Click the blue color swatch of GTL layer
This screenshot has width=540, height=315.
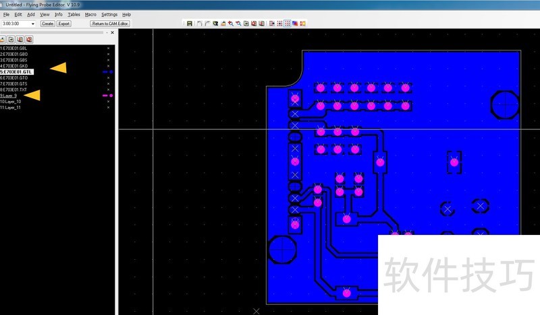[x=105, y=71]
